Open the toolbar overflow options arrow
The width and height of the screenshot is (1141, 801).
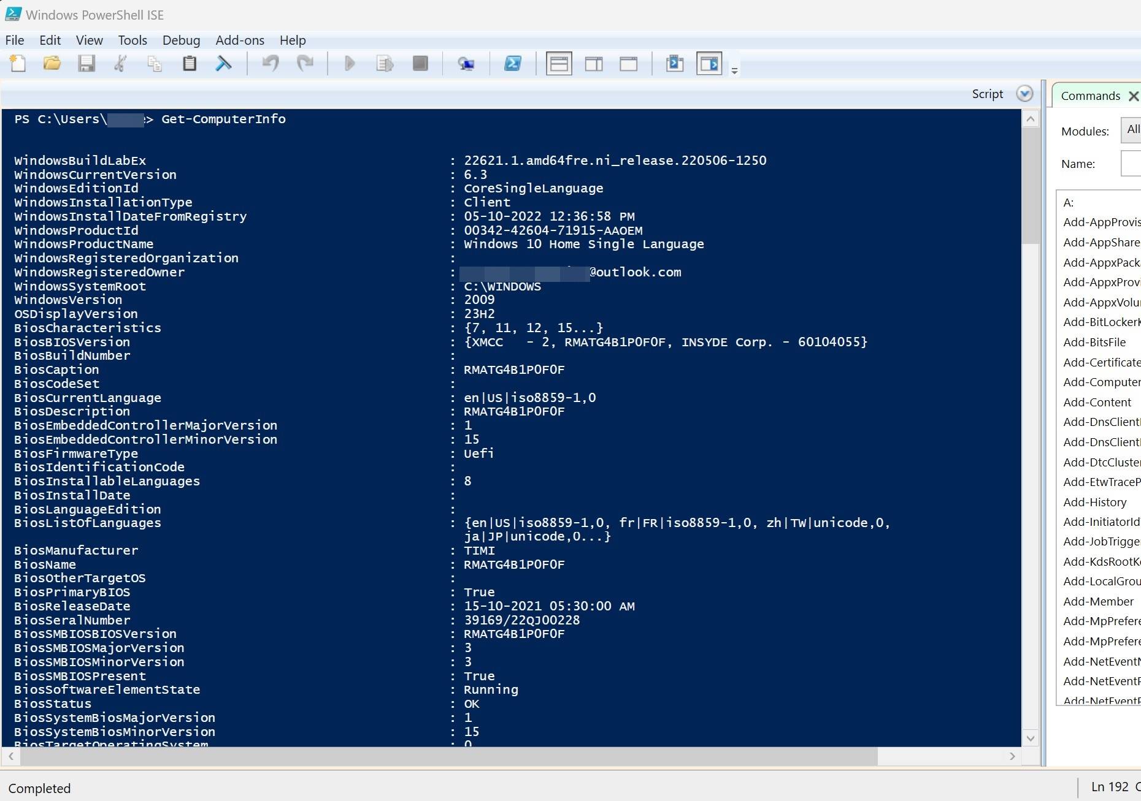point(734,69)
